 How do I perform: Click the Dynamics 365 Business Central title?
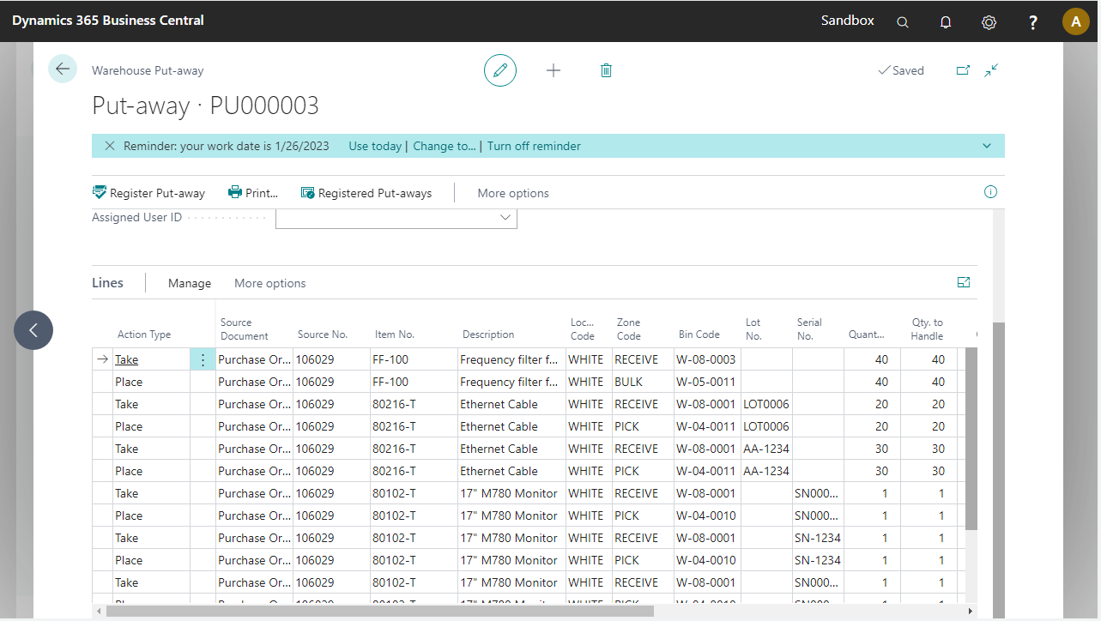pos(108,20)
